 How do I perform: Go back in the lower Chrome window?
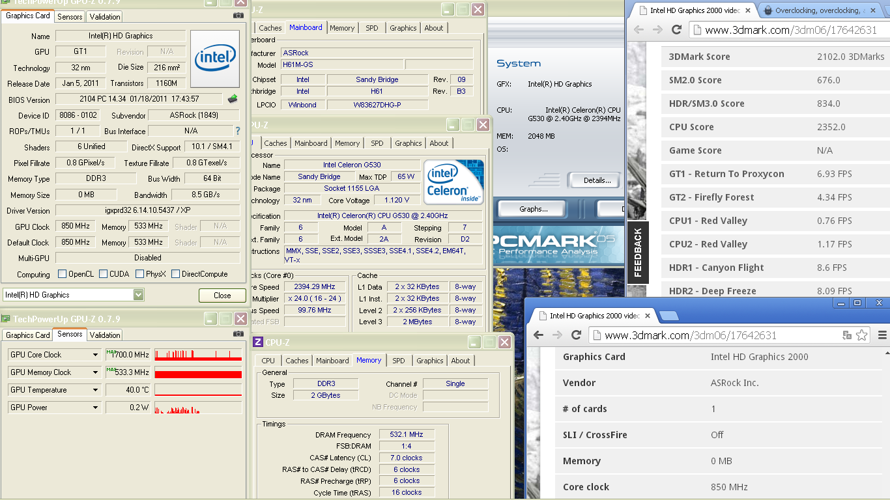tap(538, 335)
